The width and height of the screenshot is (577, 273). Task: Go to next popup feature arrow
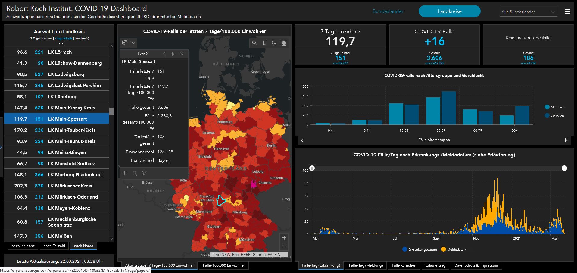[173, 54]
